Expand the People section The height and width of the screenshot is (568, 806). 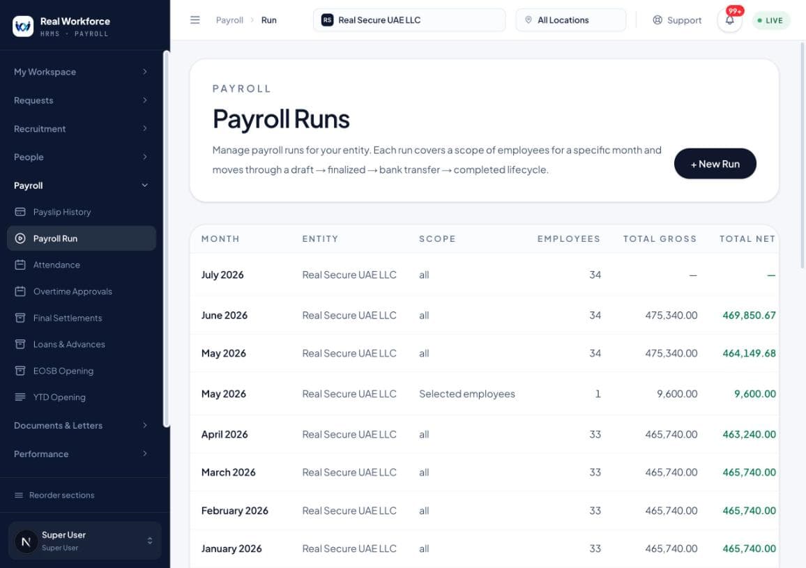(x=81, y=157)
